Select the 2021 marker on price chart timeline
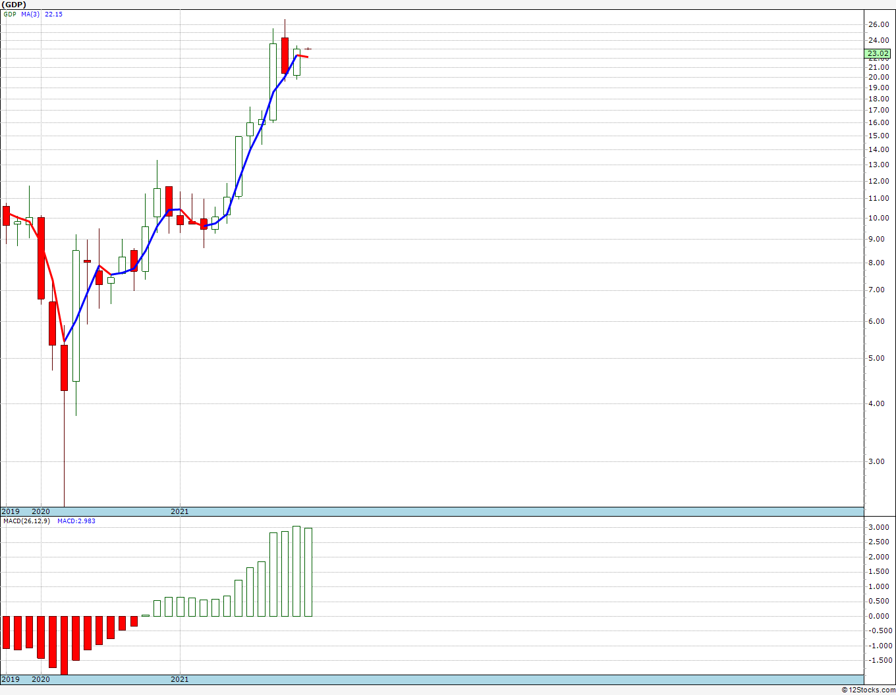Screen dimensions: 896x695 click(x=180, y=511)
